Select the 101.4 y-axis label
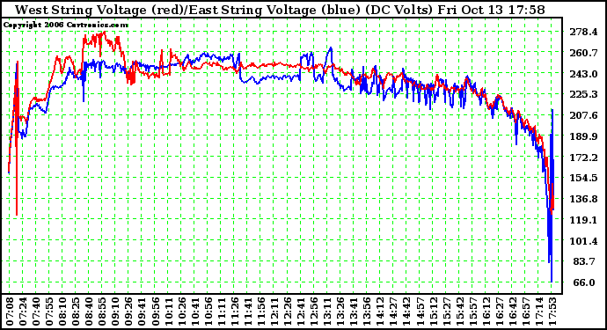 [x=583, y=241]
